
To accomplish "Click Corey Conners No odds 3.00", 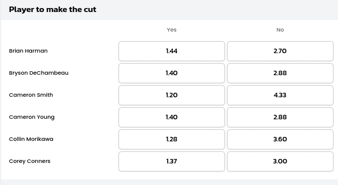I will click(x=280, y=161).
